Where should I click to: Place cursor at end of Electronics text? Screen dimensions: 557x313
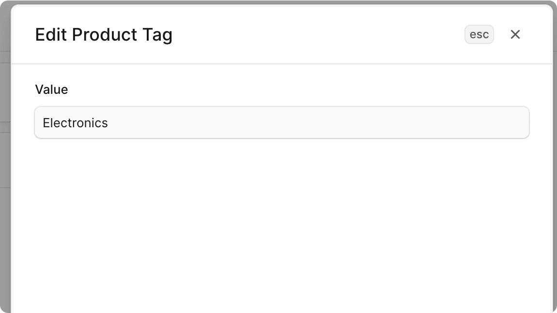click(108, 122)
